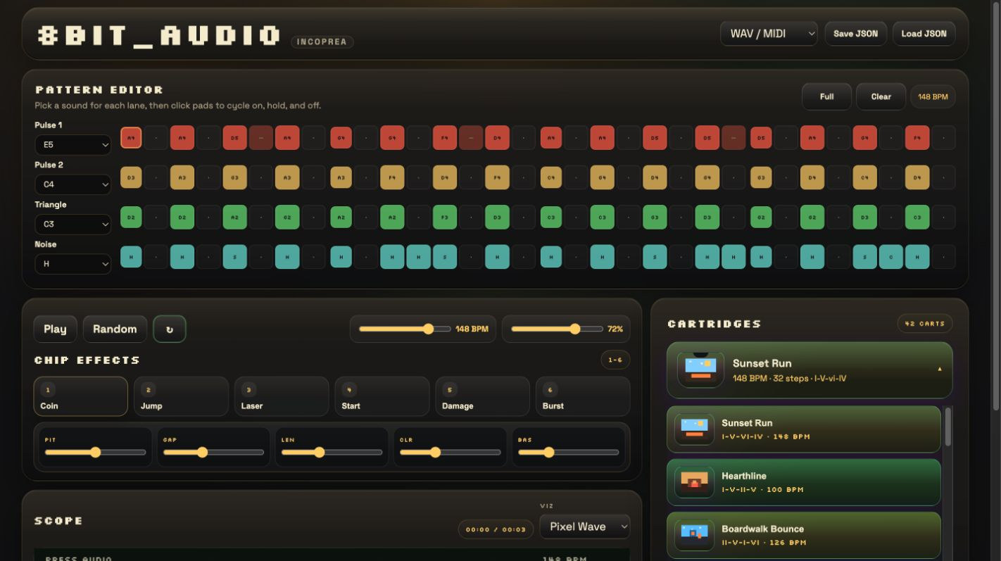Click the Boardwalk Bounce cartridge pixel-art icon
The width and height of the screenshot is (1001, 561).
coord(694,535)
